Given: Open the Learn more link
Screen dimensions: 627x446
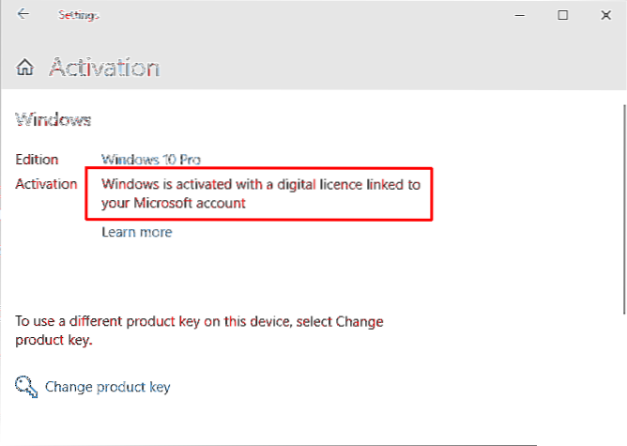Looking at the screenshot, I should coord(136,232).
